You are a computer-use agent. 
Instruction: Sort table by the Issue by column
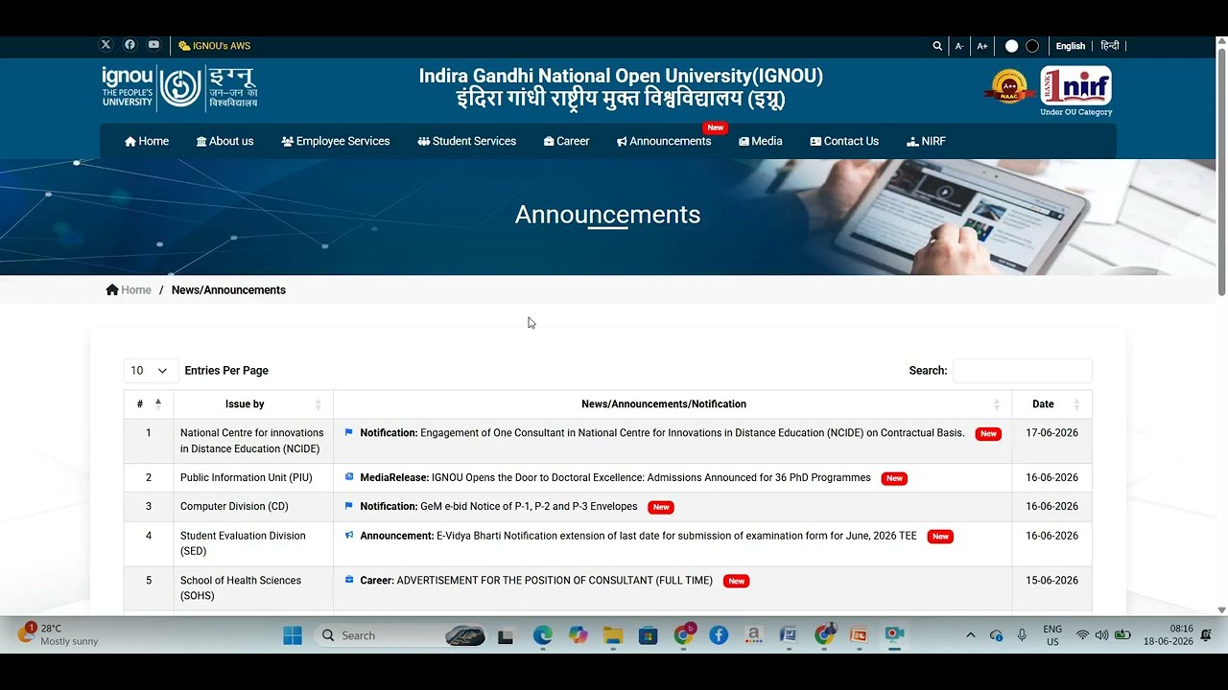tap(253, 403)
